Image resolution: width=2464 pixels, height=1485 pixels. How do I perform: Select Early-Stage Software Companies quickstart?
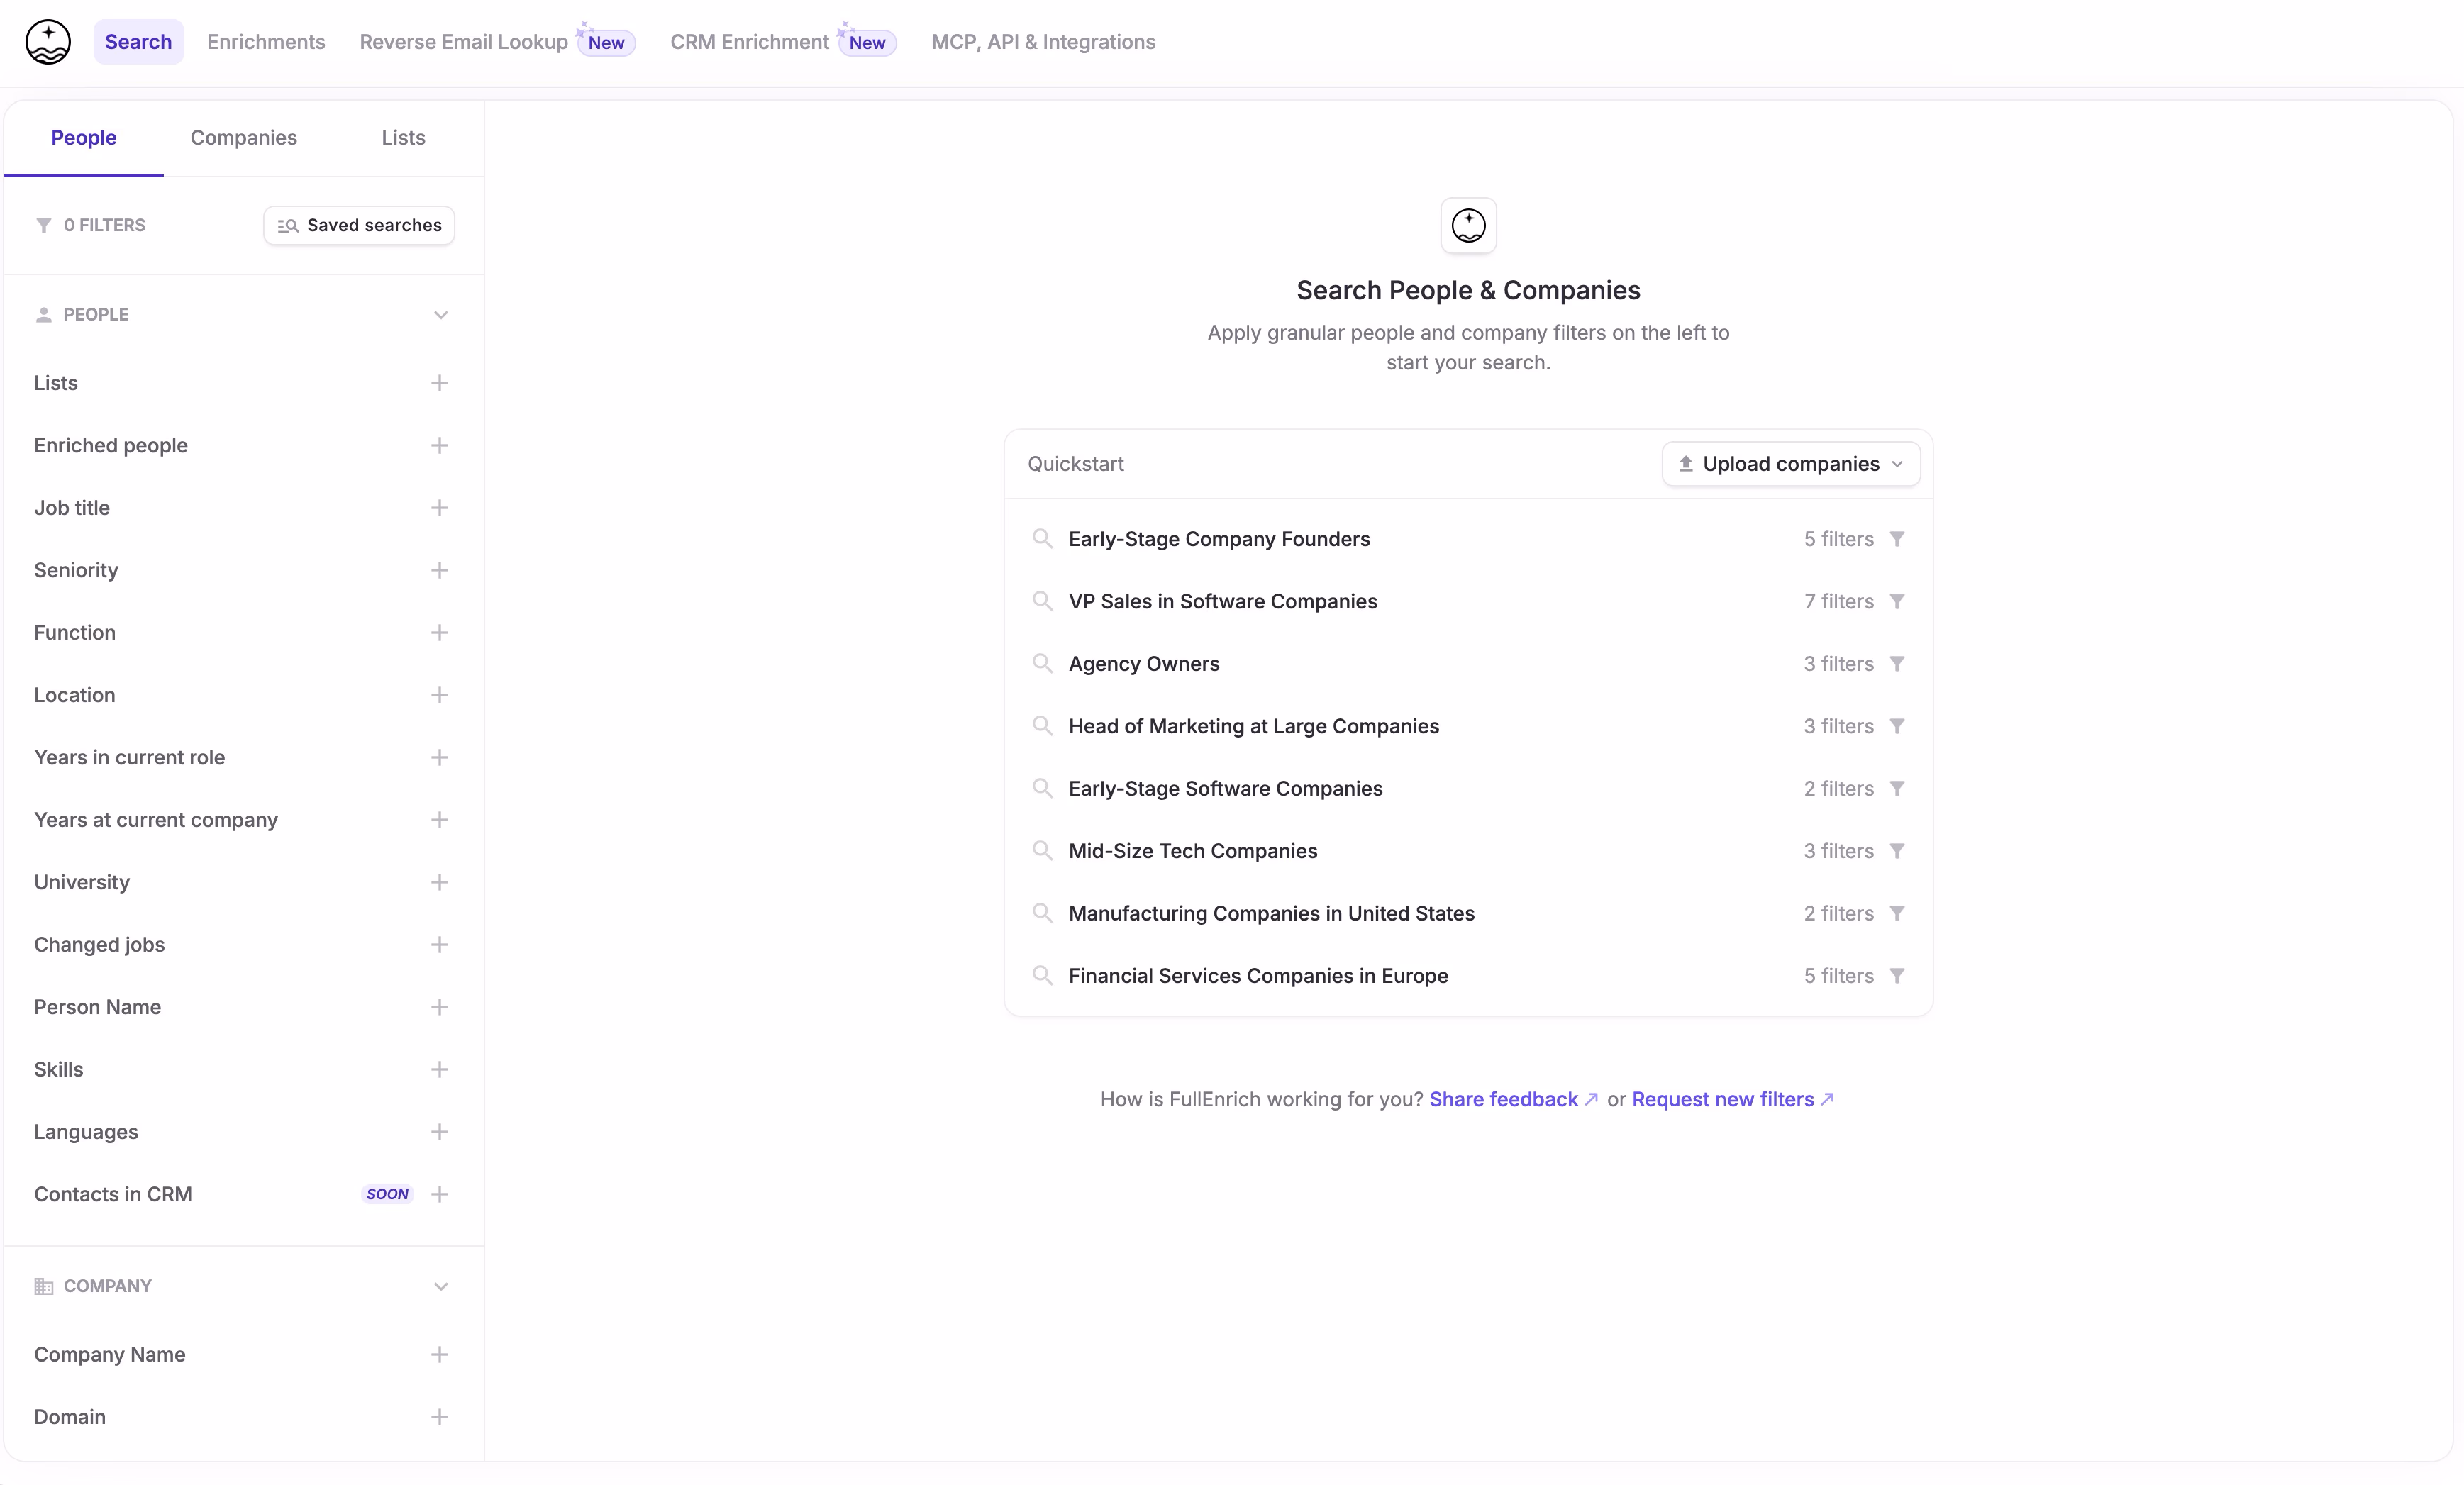click(x=1468, y=789)
